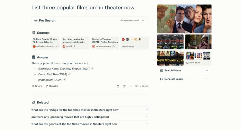
Task: Expand ratings for top three movies question
Action: pos(90,110)
